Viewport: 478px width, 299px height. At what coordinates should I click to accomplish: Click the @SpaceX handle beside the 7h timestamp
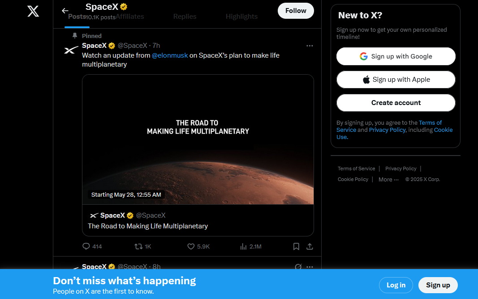coord(132,46)
